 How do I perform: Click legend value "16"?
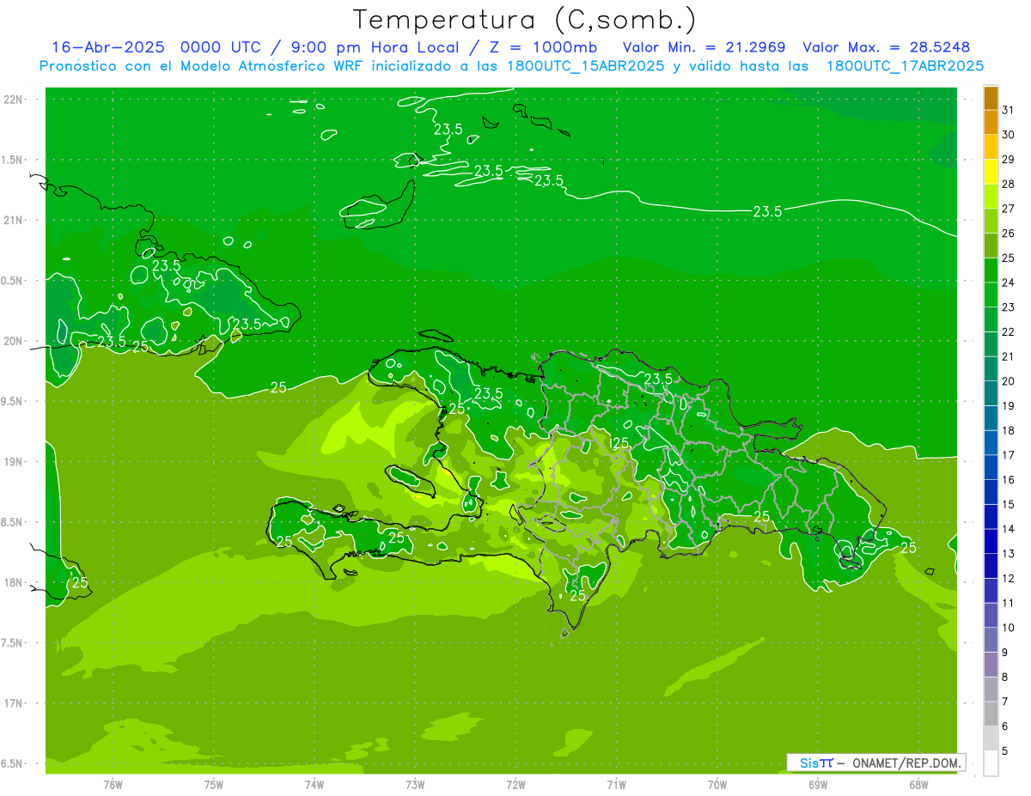pyautogui.click(x=1009, y=479)
